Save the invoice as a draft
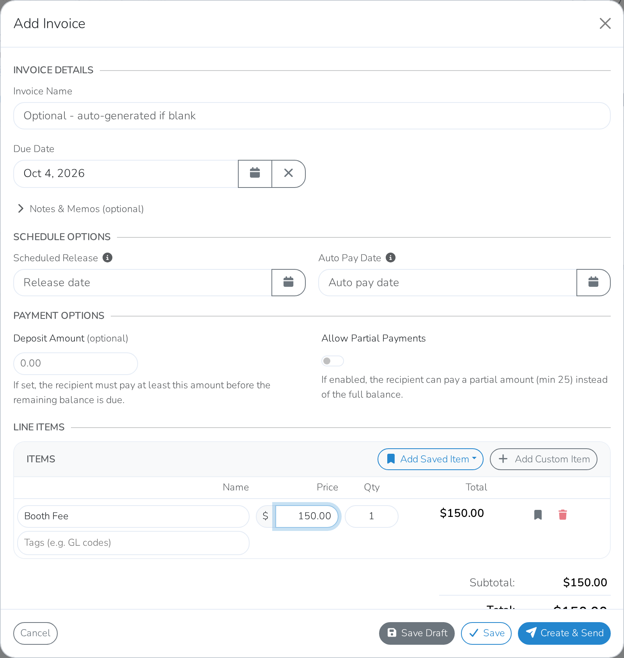 (x=417, y=633)
